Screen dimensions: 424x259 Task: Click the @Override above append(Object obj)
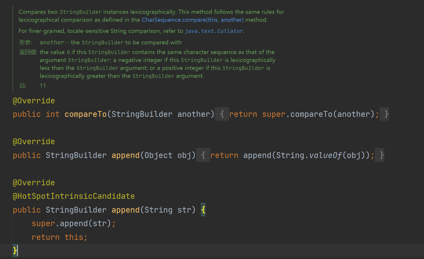click(x=34, y=142)
